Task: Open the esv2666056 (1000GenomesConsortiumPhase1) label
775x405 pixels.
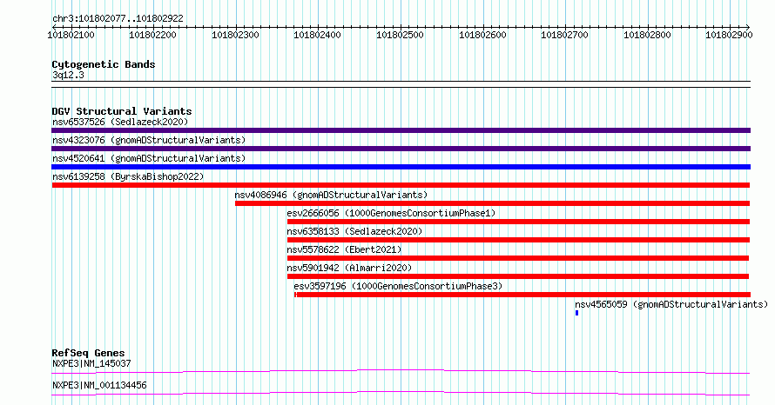Action: [x=391, y=213]
